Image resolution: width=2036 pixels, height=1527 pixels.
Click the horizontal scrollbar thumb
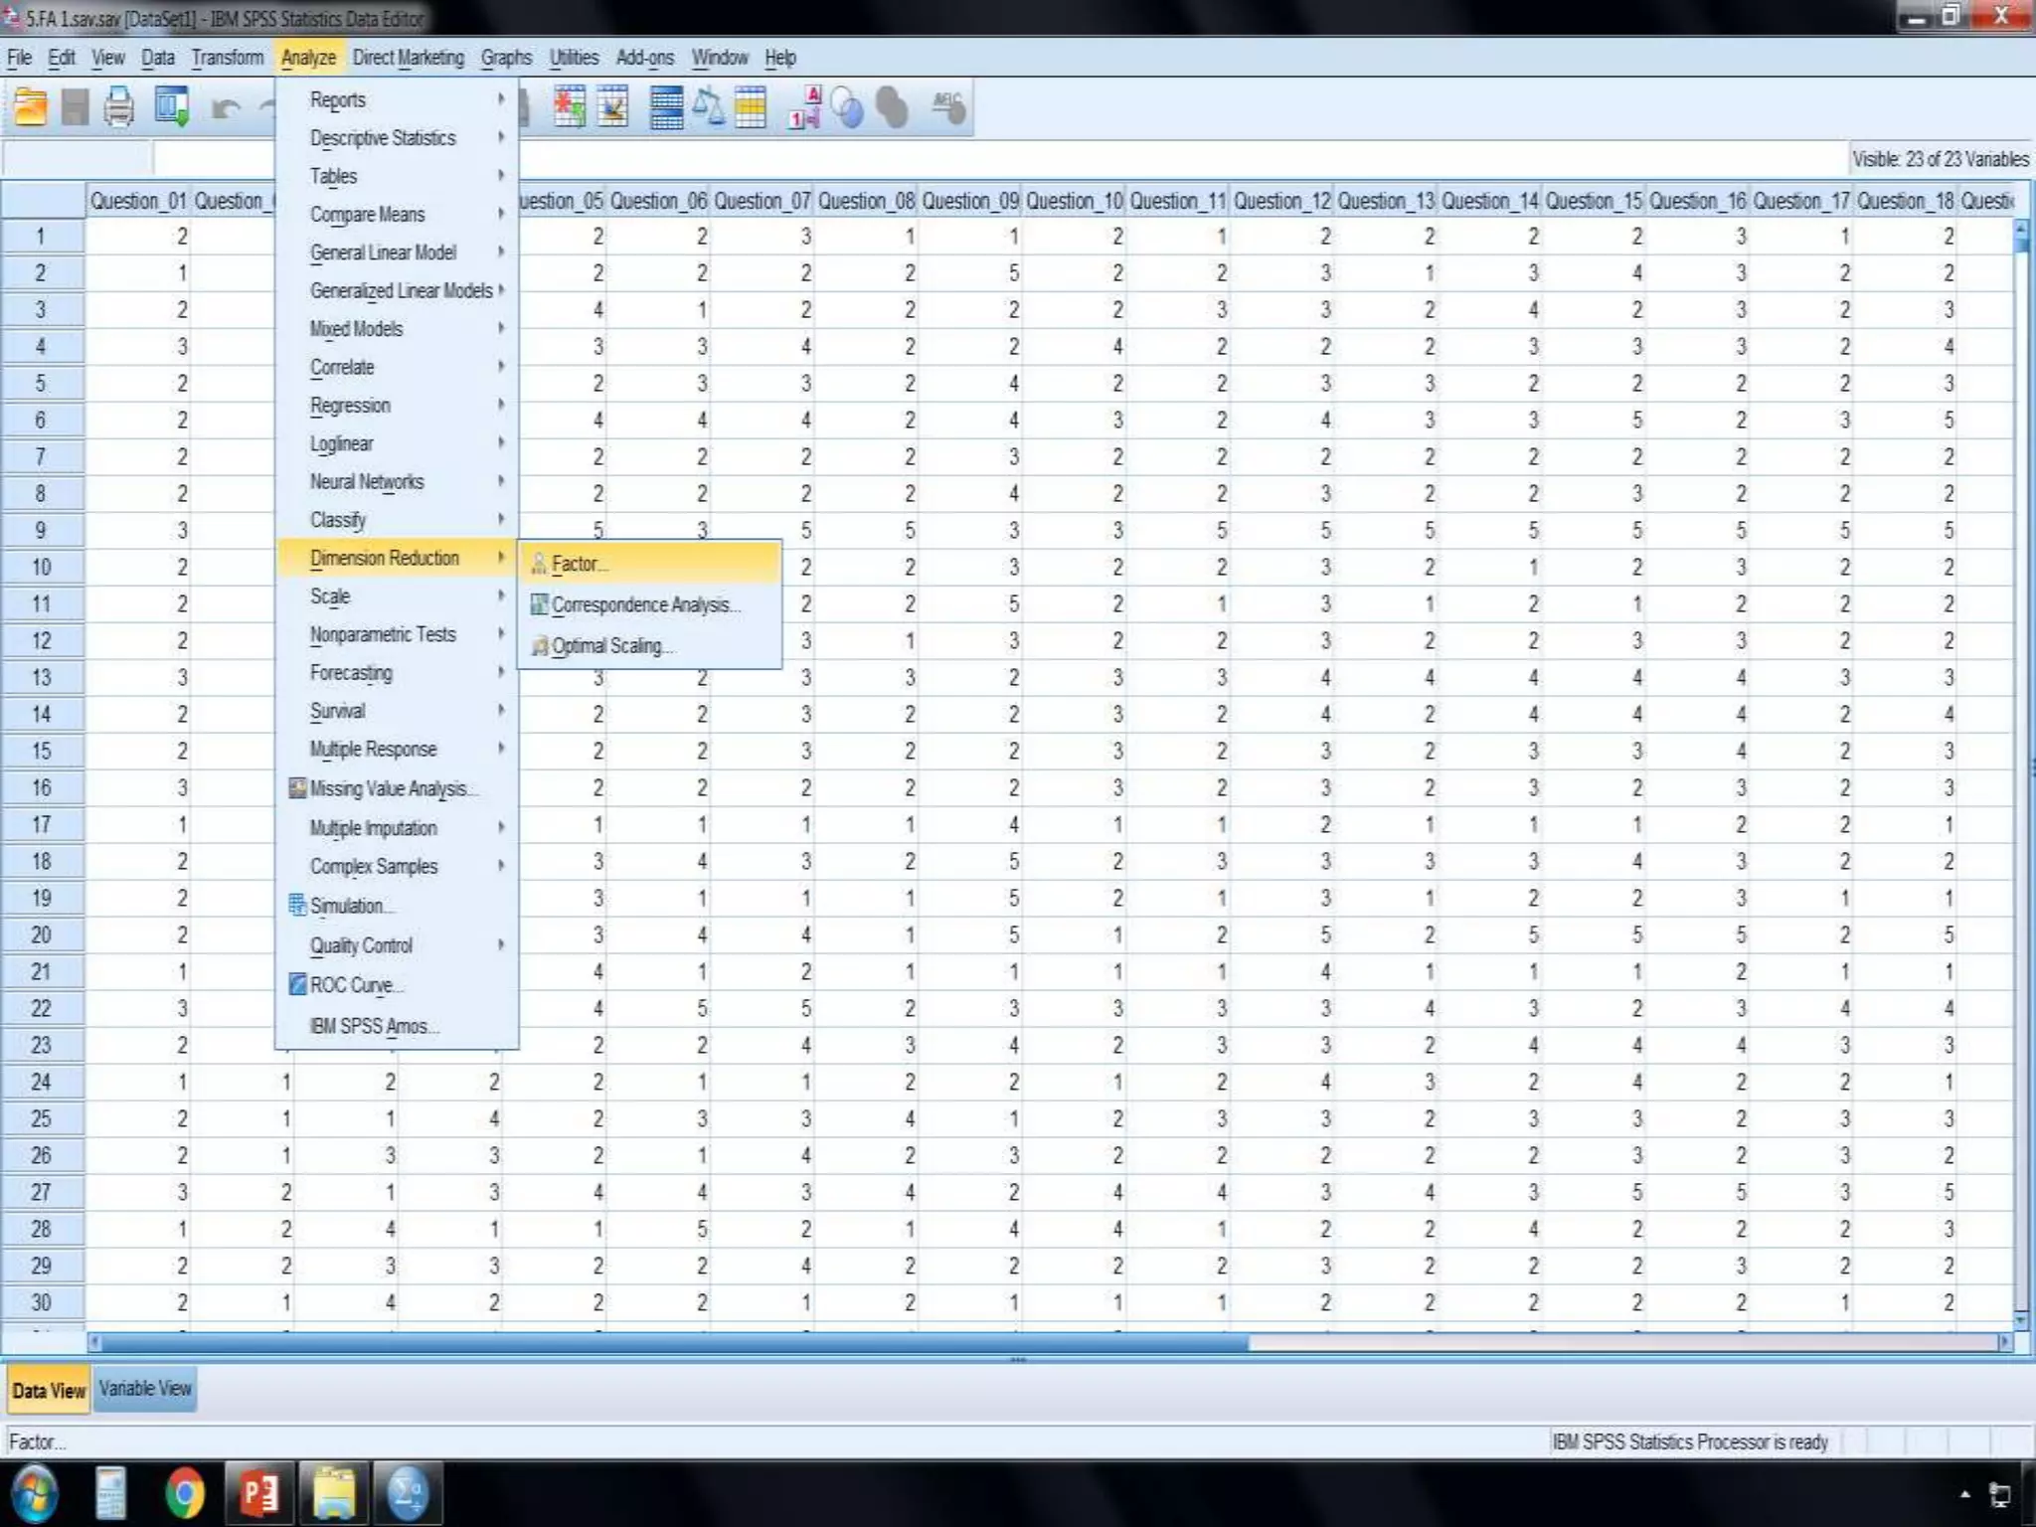[676, 1342]
